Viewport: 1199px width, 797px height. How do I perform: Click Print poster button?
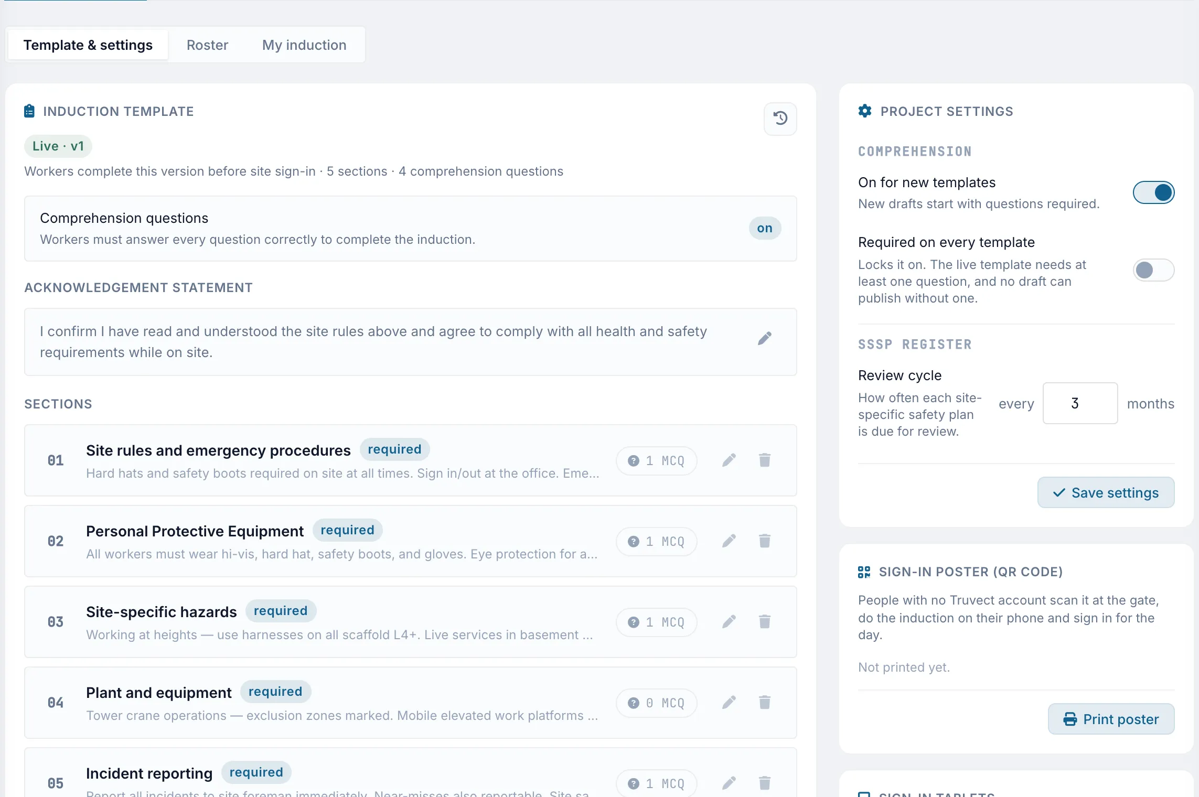pyautogui.click(x=1111, y=719)
